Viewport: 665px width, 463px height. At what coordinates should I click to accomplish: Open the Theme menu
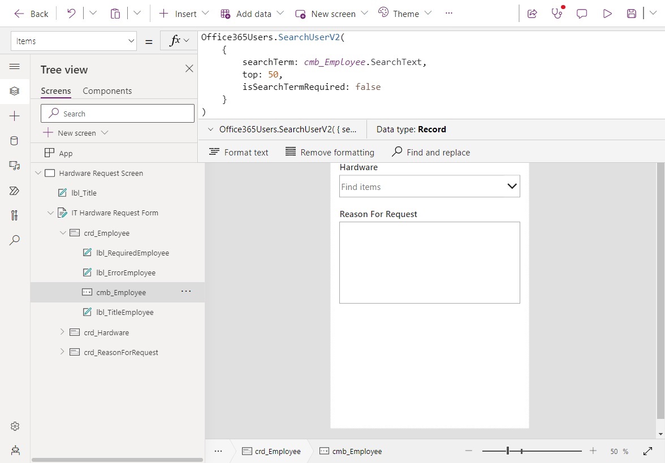point(405,13)
